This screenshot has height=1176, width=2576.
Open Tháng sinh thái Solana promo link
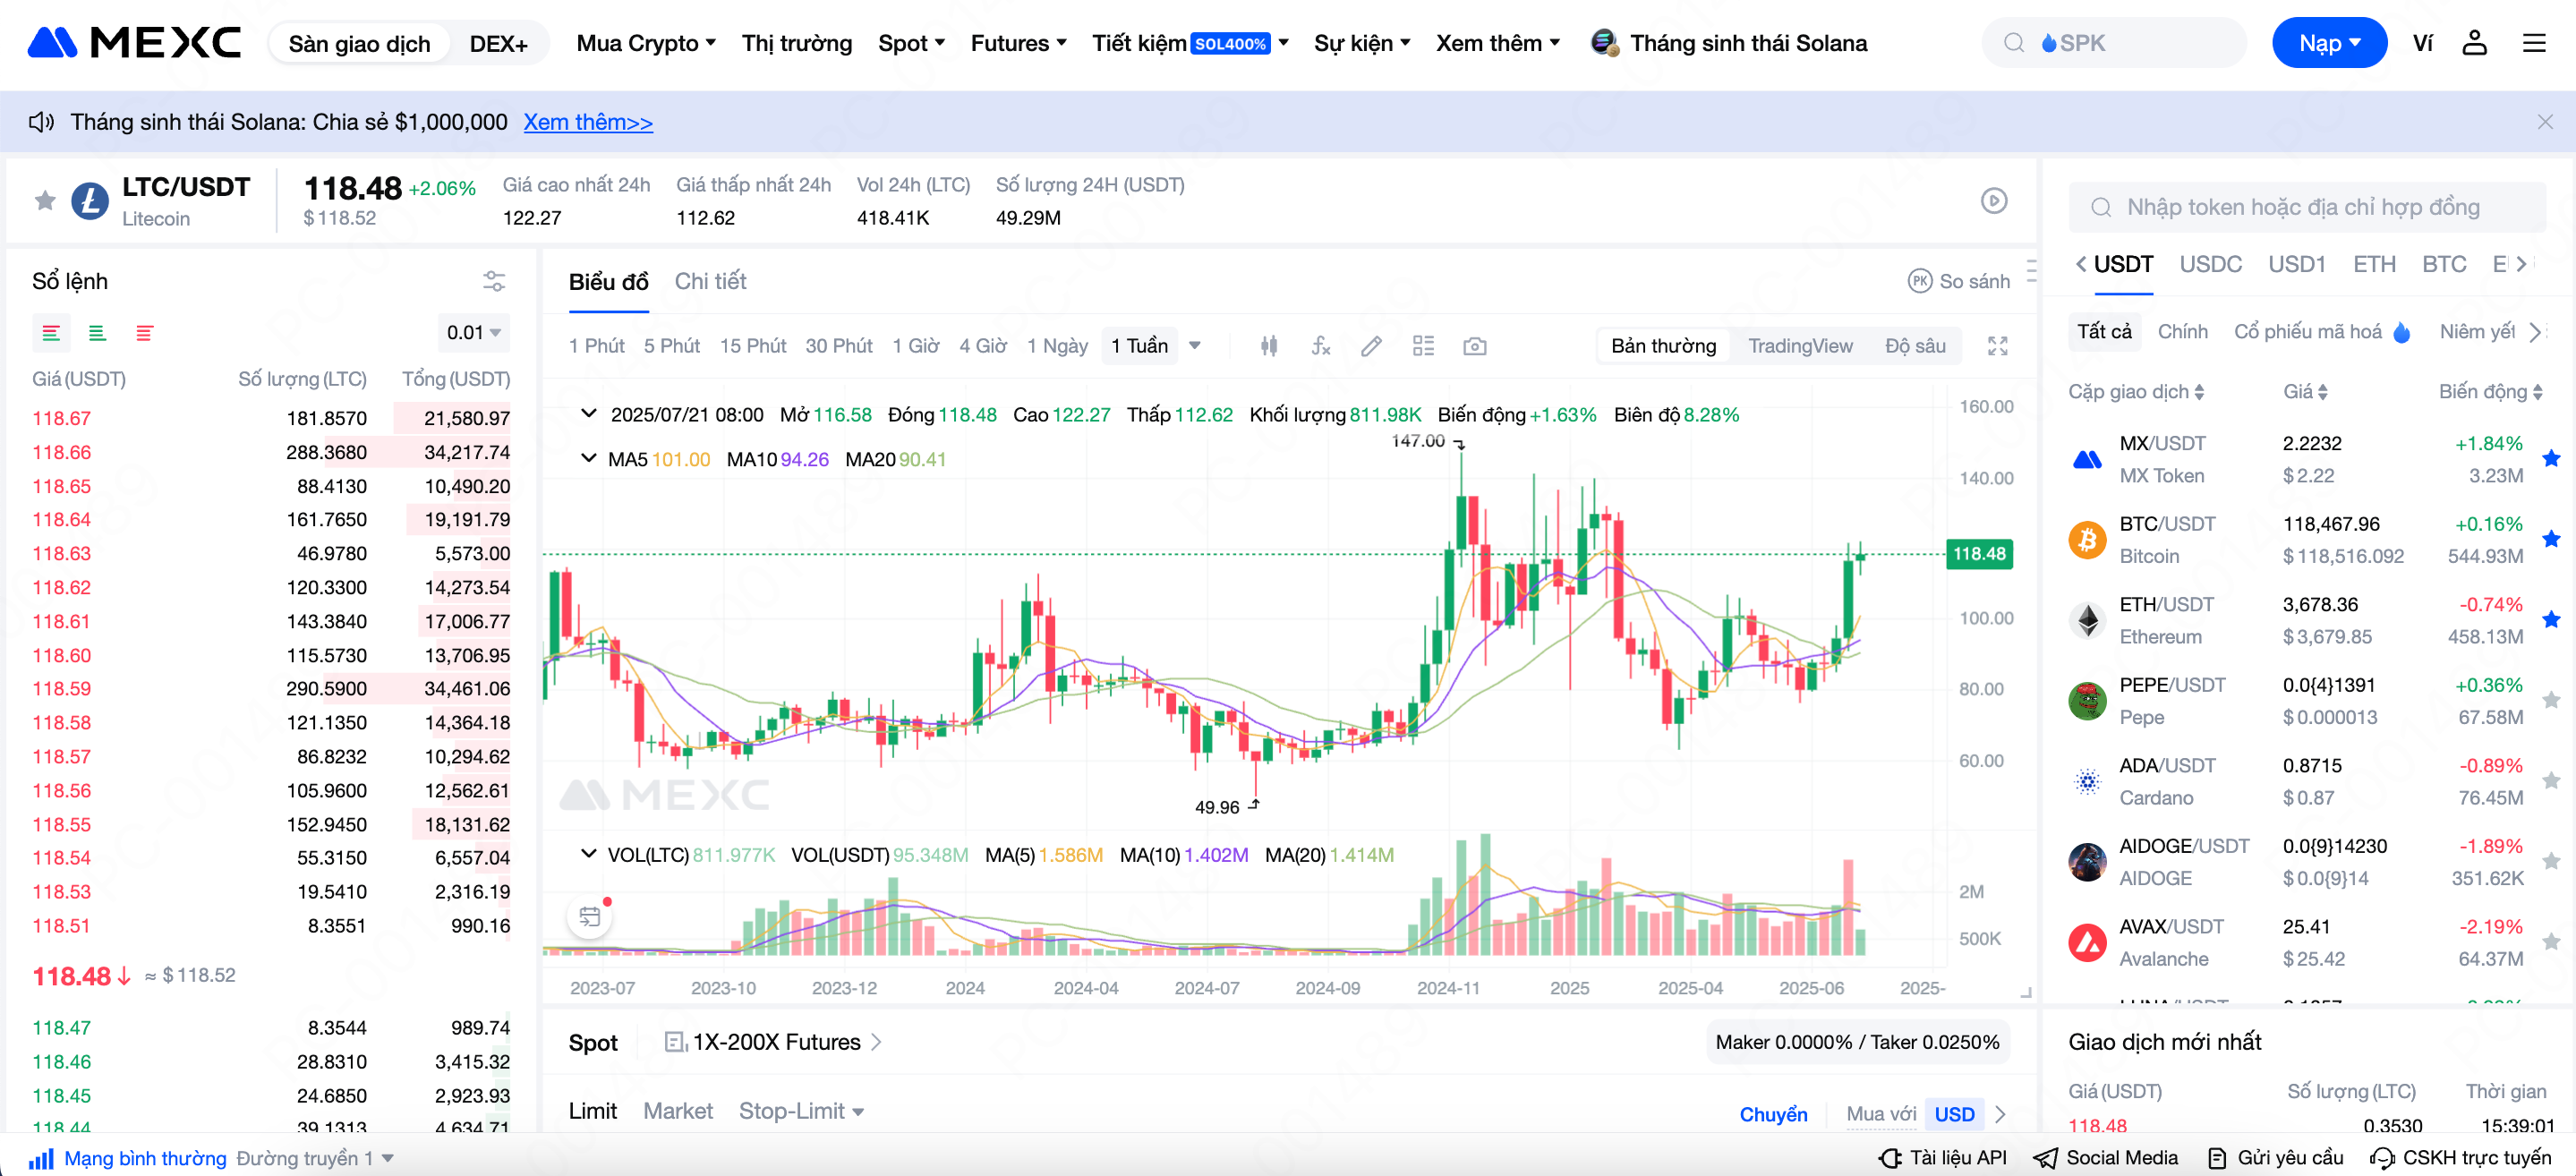(1728, 43)
